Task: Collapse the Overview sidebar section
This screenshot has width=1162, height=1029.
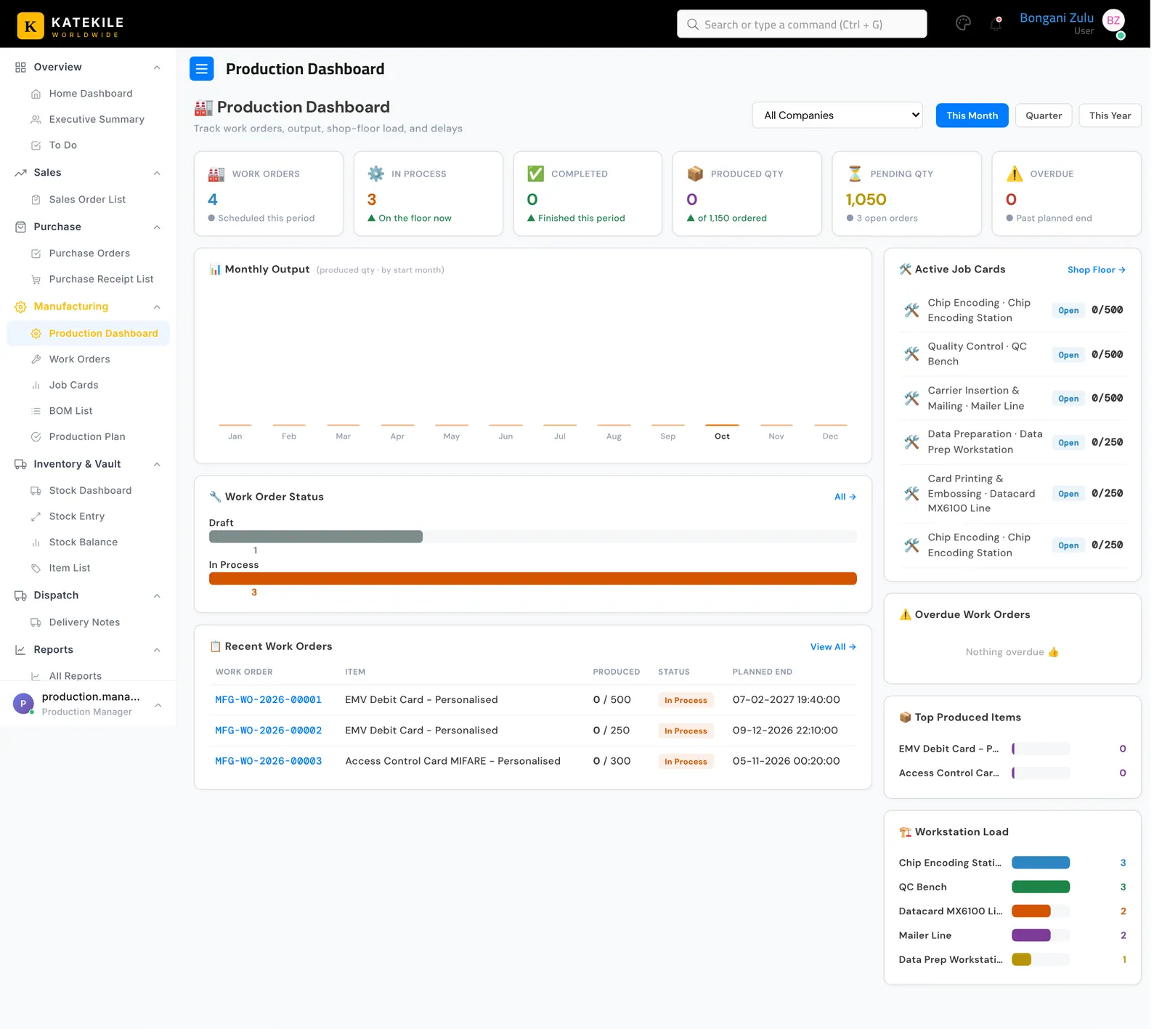Action: (x=157, y=68)
